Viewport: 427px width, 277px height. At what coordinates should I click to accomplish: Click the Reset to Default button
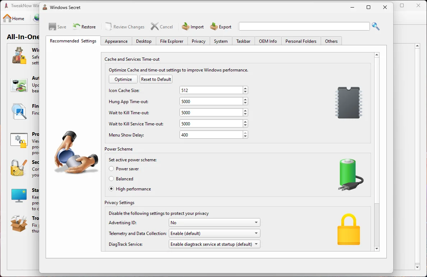156,79
